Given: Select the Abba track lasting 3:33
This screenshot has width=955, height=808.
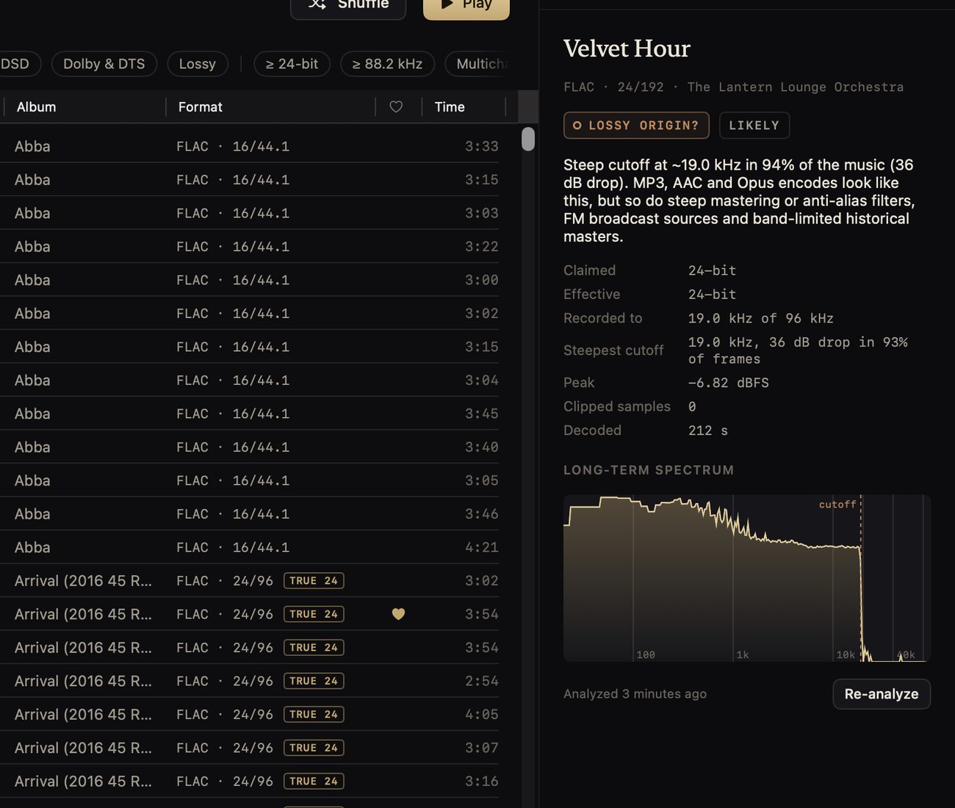Looking at the screenshot, I should (250, 146).
